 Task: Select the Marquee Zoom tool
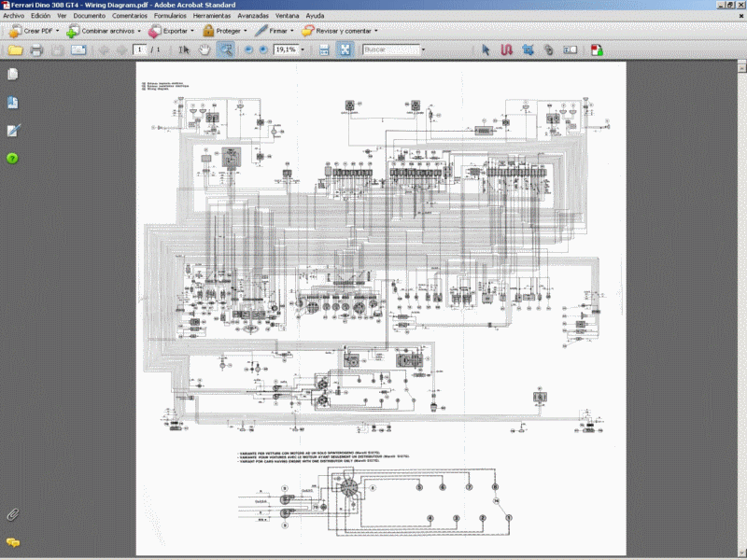tap(225, 50)
